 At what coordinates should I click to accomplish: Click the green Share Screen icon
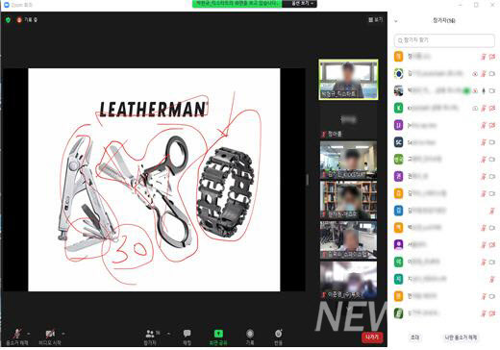coord(218,334)
